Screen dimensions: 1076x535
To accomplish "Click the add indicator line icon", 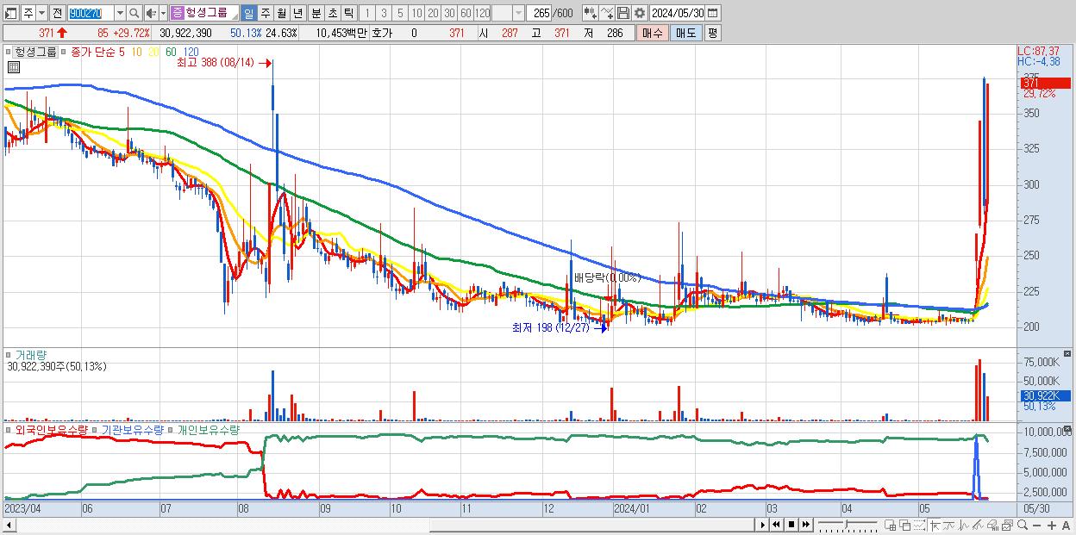I will click(x=607, y=13).
